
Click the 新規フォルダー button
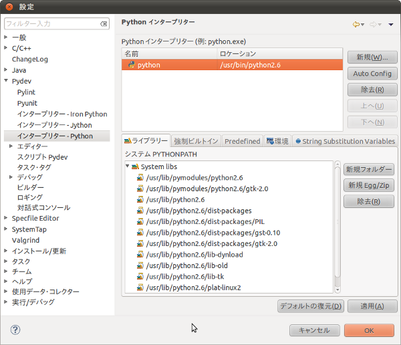(368, 169)
